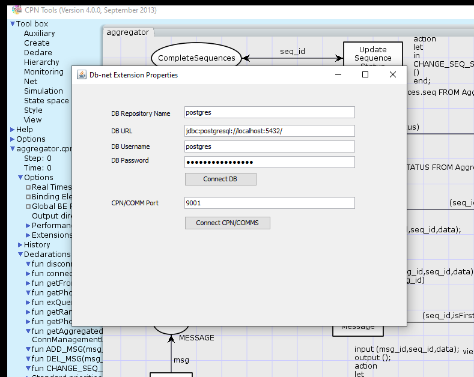Viewport: 474px width, 377px height.
Task: Focus the DB Repository Name field
Action: [x=270, y=112]
